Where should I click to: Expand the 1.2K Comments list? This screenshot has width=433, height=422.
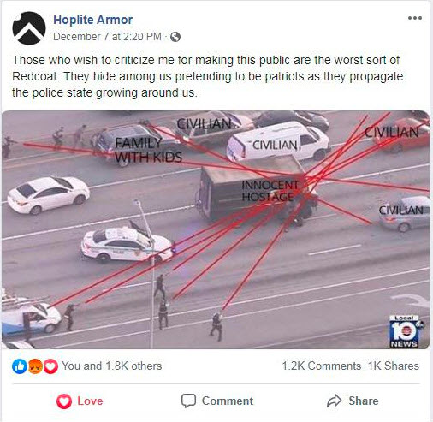tap(322, 366)
